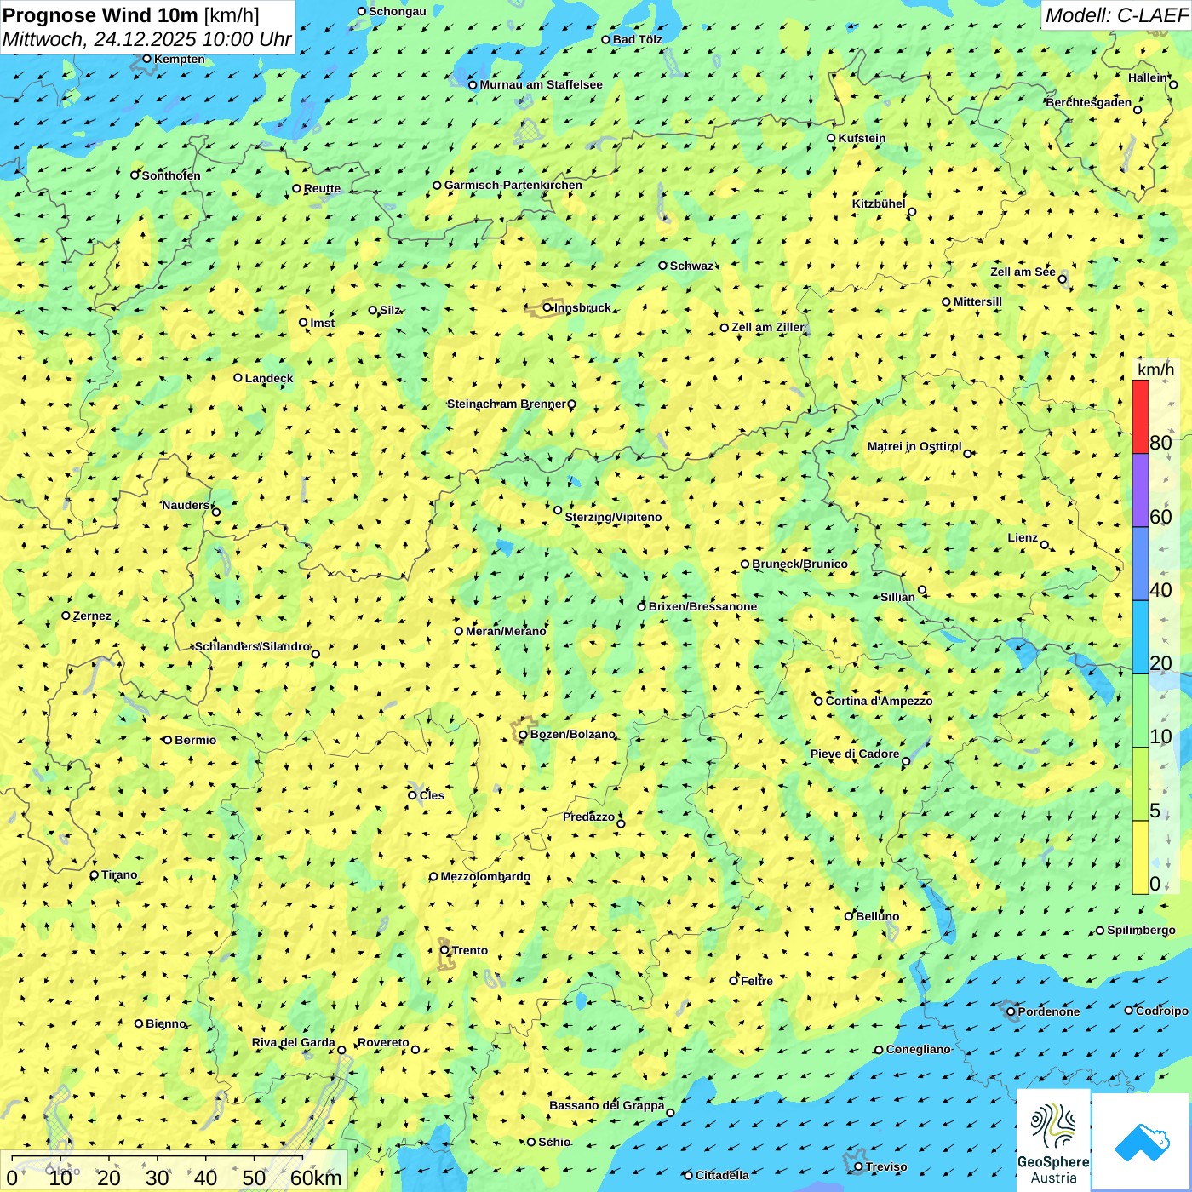1192x1192 pixels.
Task: Click the 'Sillian' label
Action: click(897, 597)
